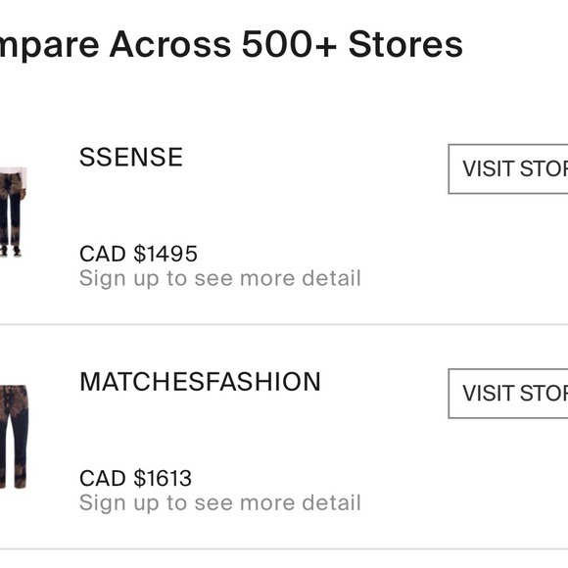Screen dimensions: 568x568
Task: Go to MATCHESFASHION via its Visit Store button
Action: pos(508,394)
